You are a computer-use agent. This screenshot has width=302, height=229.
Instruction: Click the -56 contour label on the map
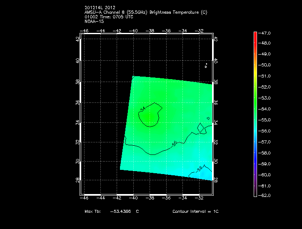[199, 169]
